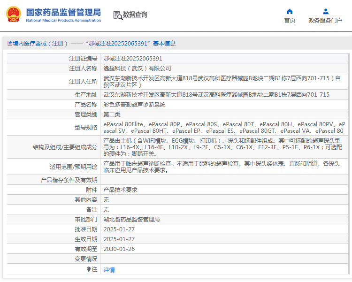352x282 pixels.
Task: Click the 第二类 management category value
Action: pyautogui.click(x=112, y=114)
